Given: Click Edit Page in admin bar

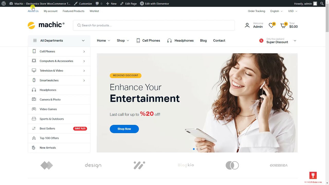Looking at the screenshot, I should [x=129, y=4].
